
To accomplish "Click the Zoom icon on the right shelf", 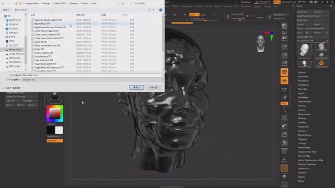I will (x=284, y=48).
